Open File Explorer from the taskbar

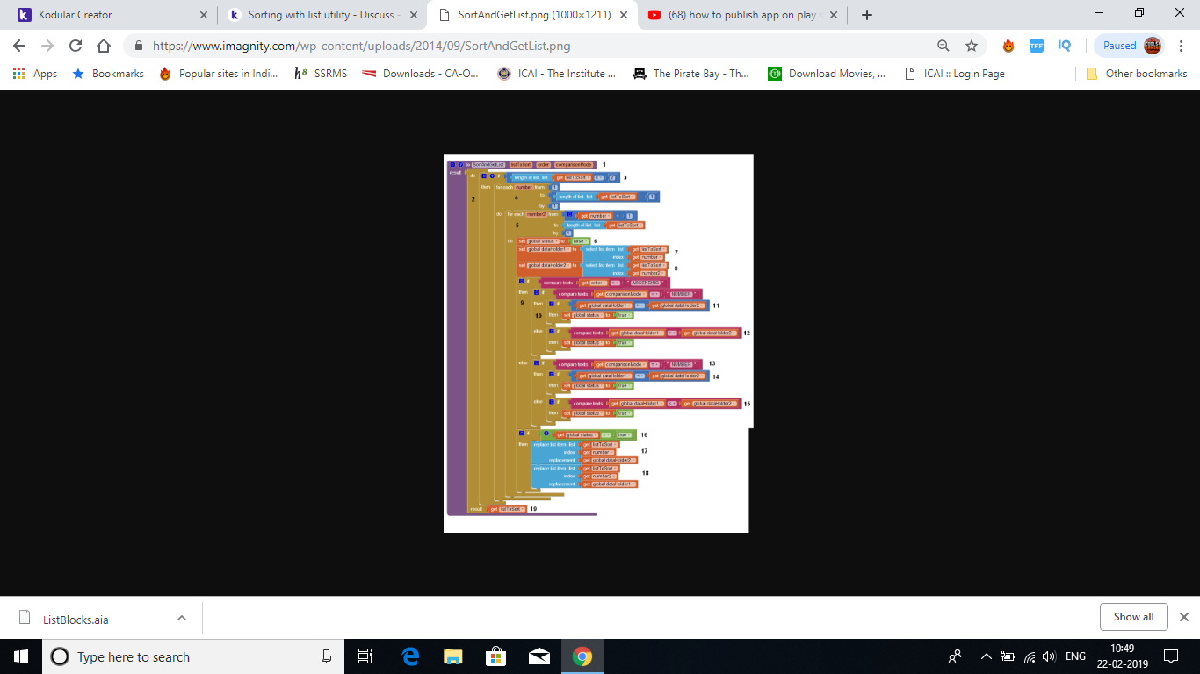click(453, 656)
